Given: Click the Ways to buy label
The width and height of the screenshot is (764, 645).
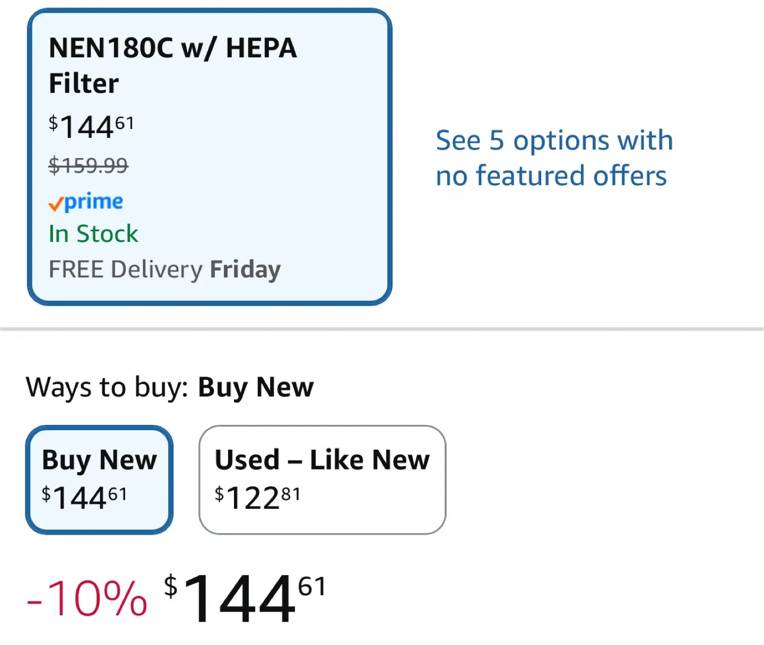Looking at the screenshot, I should 107,387.
